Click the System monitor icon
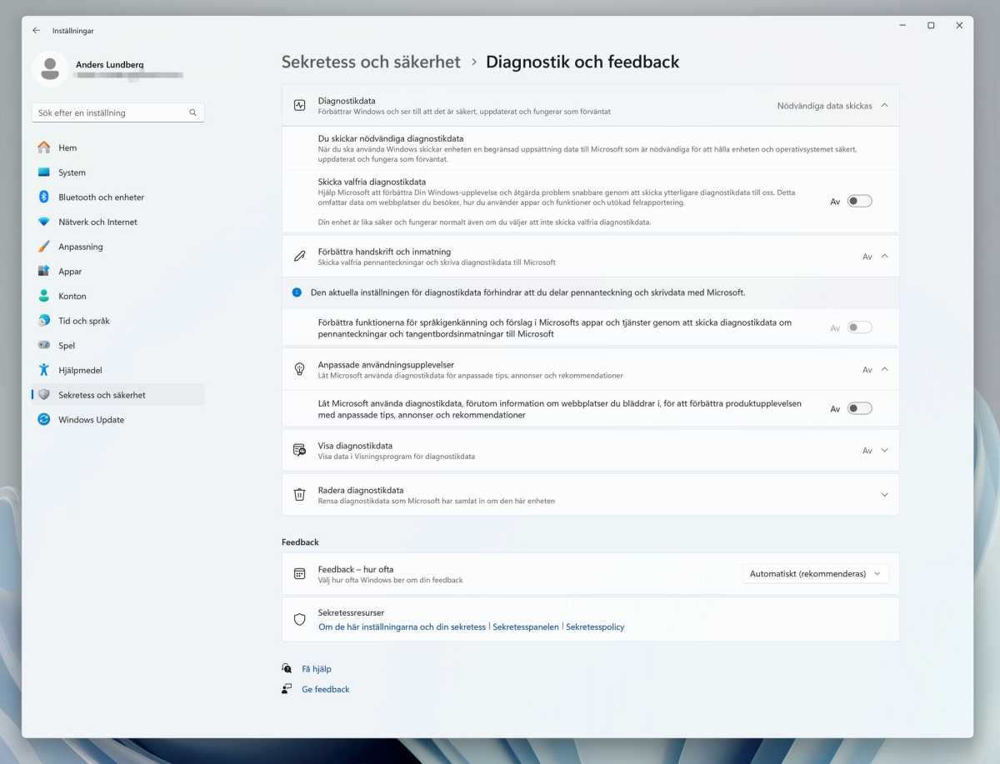 pyautogui.click(x=44, y=172)
